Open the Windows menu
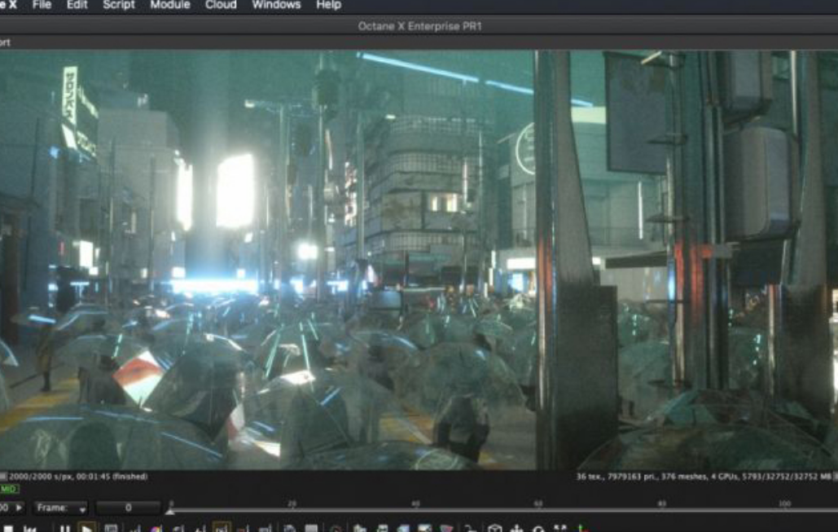 point(276,5)
